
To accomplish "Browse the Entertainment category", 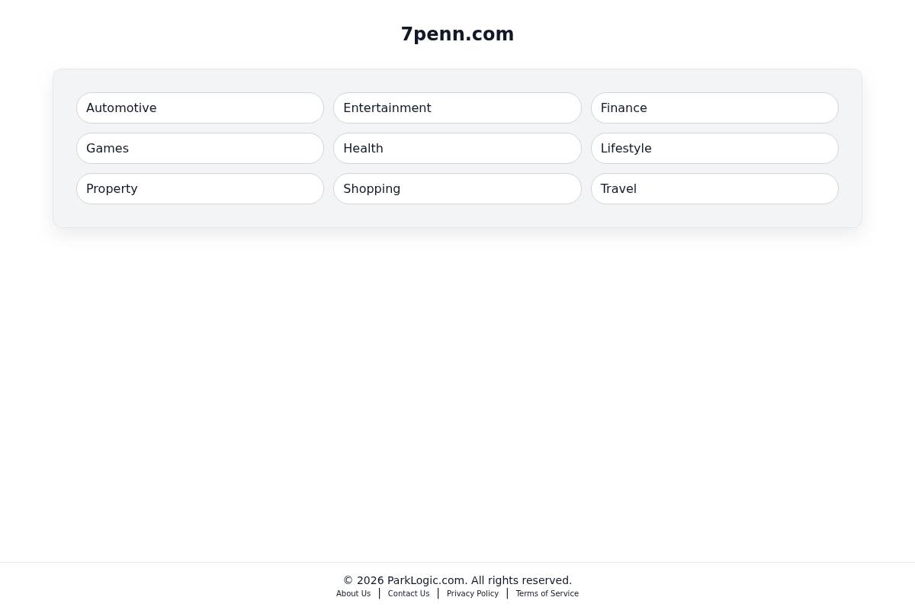I will [x=457, y=108].
